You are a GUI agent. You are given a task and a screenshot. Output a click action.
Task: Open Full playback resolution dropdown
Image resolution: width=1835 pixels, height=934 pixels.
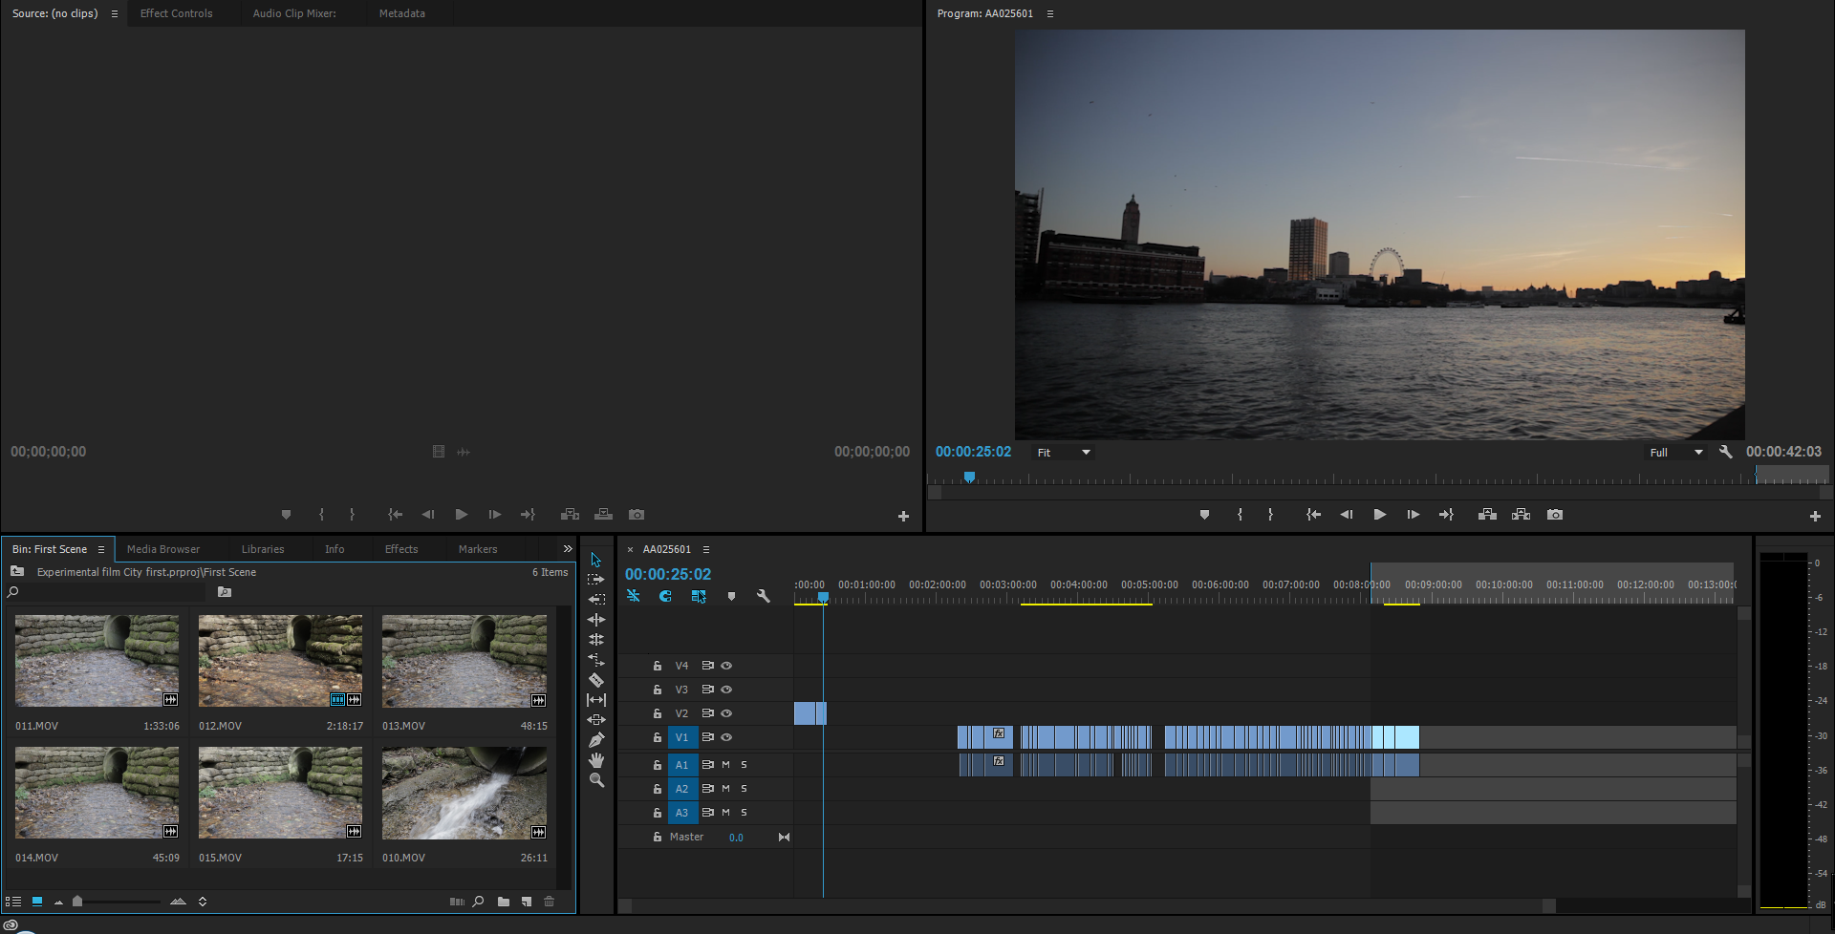1676,453
